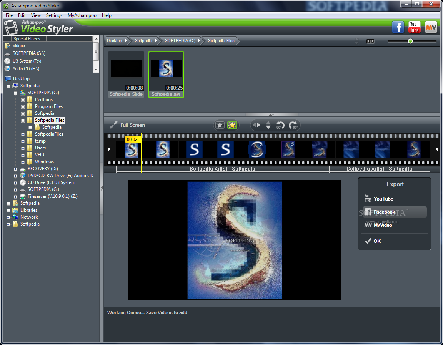Click MV icon in Export panel

click(368, 225)
